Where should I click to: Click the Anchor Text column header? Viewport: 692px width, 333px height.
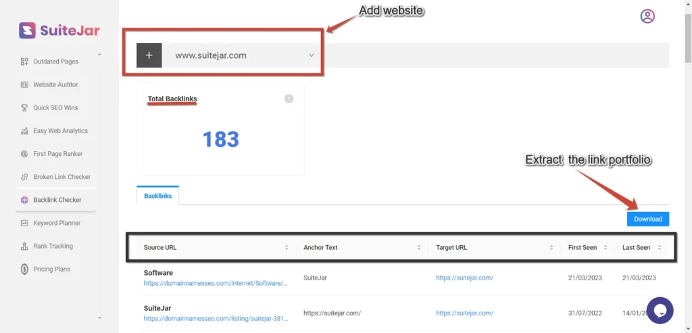coord(320,248)
